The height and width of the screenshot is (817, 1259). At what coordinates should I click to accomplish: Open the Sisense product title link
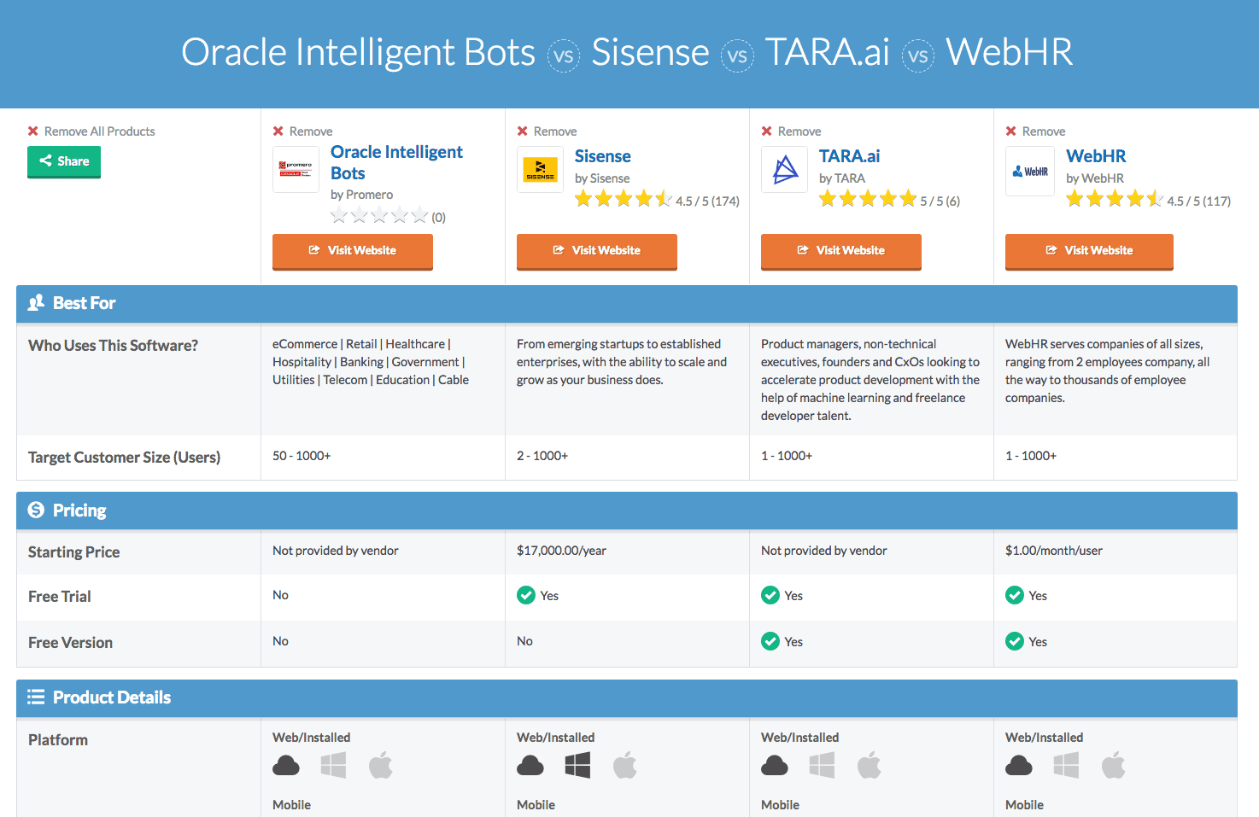(603, 156)
